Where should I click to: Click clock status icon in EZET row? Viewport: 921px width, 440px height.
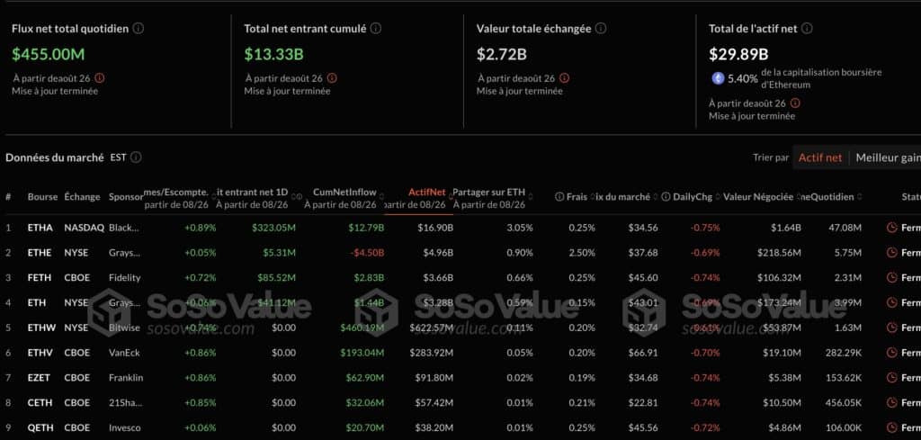[891, 378]
